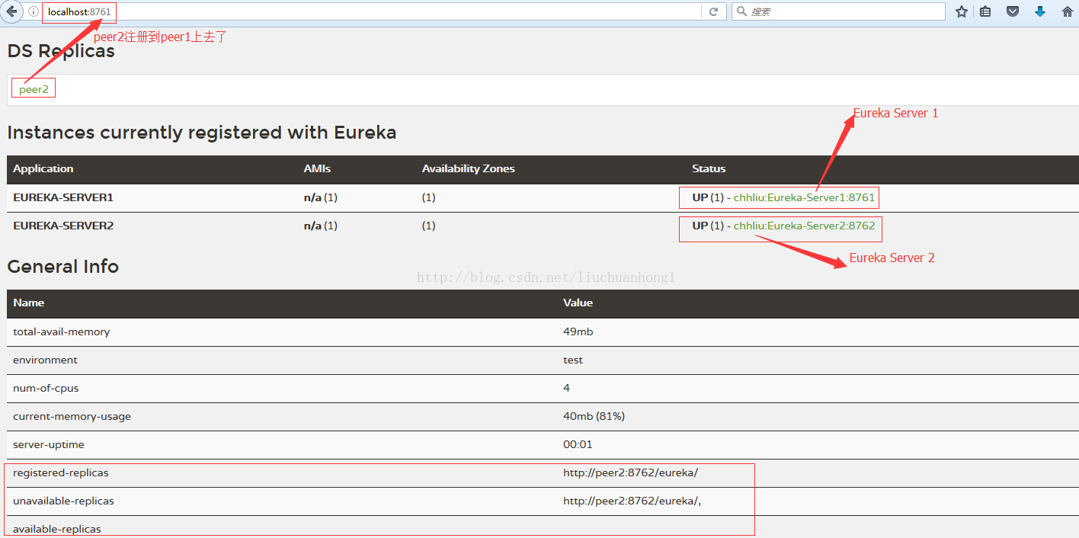Screen dimensions: 1079x538
Task: Click the Application column header
Action: pos(43,168)
